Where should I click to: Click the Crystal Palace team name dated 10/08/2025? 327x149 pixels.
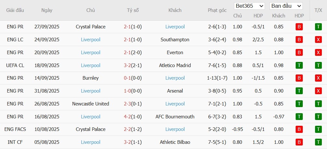tap(90, 129)
